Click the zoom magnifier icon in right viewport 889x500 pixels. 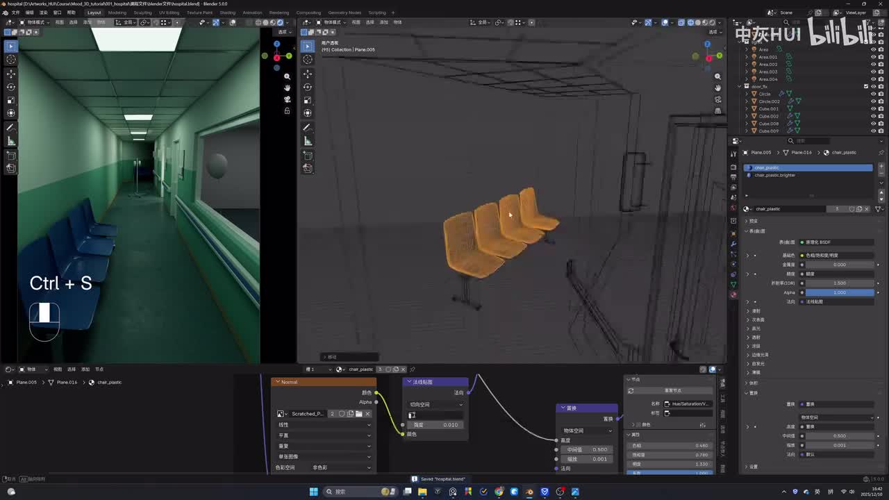pos(718,76)
